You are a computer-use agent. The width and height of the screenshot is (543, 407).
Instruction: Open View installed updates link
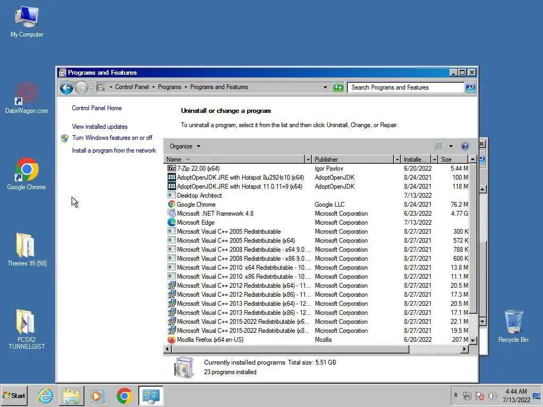(x=100, y=127)
